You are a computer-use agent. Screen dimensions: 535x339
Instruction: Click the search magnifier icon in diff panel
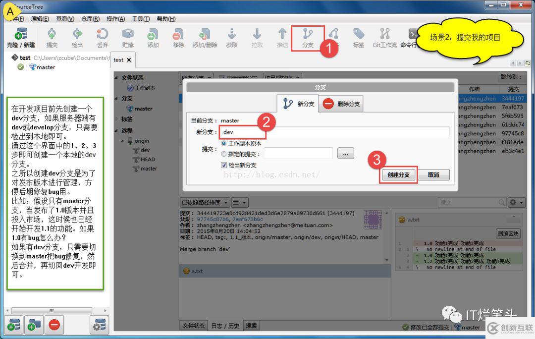501,202
